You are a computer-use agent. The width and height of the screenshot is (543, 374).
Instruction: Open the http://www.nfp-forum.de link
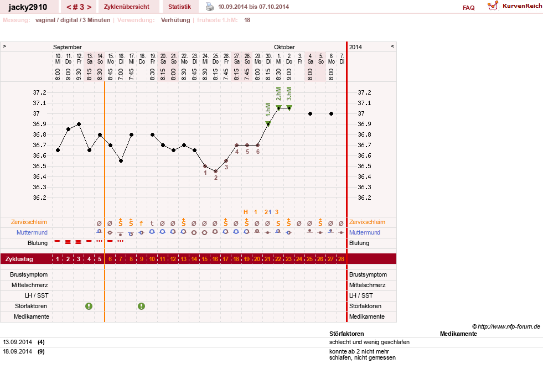(509, 326)
